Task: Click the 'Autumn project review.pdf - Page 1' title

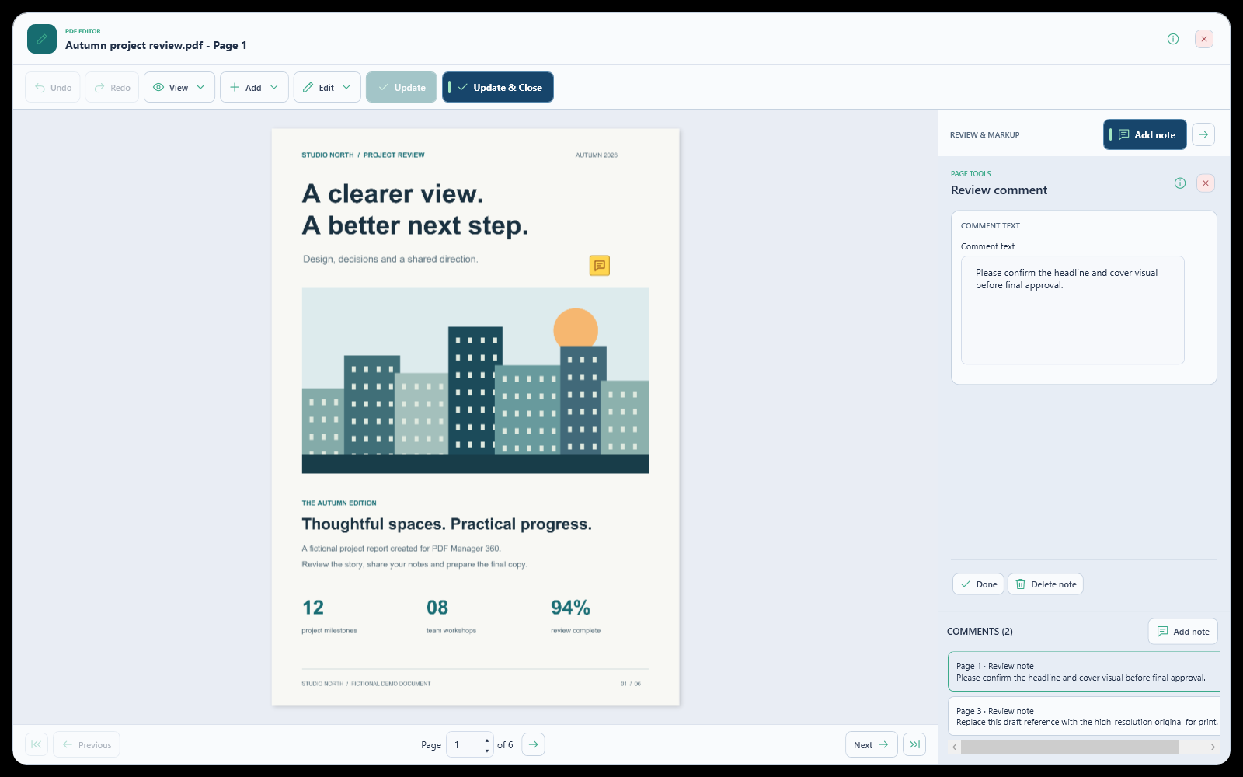Action: tap(156, 45)
